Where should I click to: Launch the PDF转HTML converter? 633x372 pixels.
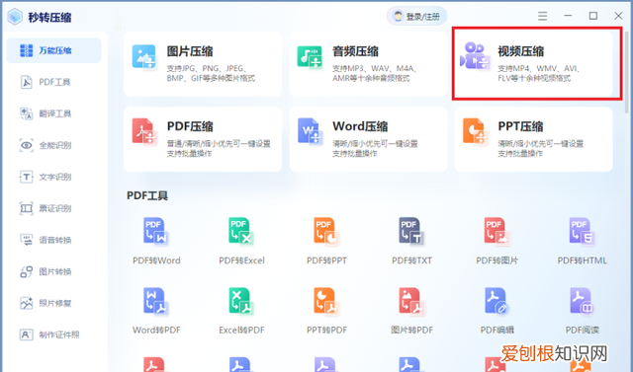pyautogui.click(x=582, y=241)
